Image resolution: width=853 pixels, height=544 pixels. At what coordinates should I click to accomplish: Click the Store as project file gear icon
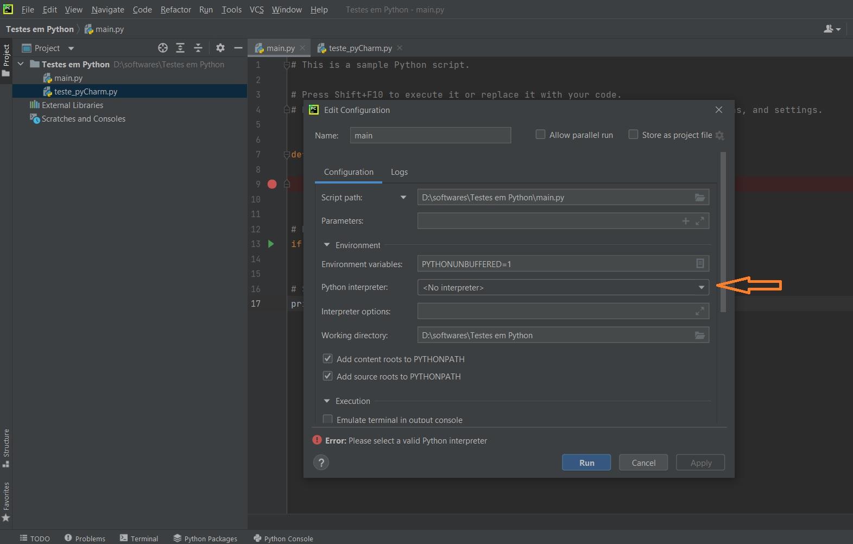click(x=720, y=136)
